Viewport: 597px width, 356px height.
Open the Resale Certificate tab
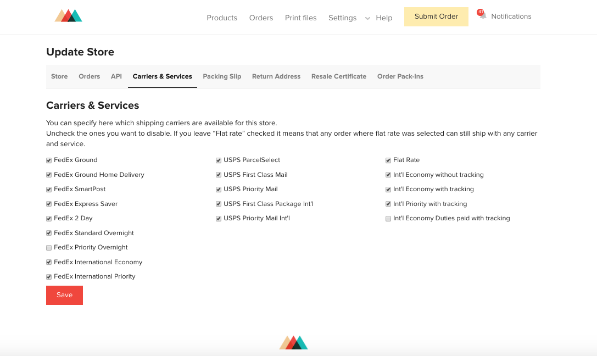[x=339, y=76]
